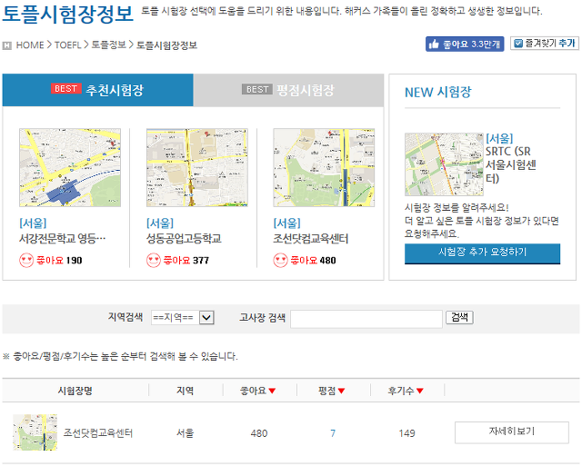
Task: Open the 조선닷컴교육센터 table row thumbnail
Action: 35,432
